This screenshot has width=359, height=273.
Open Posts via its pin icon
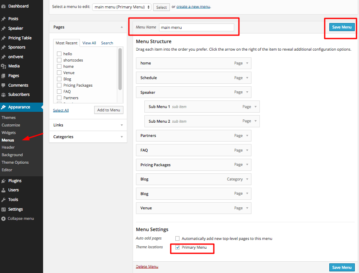tap(4, 19)
